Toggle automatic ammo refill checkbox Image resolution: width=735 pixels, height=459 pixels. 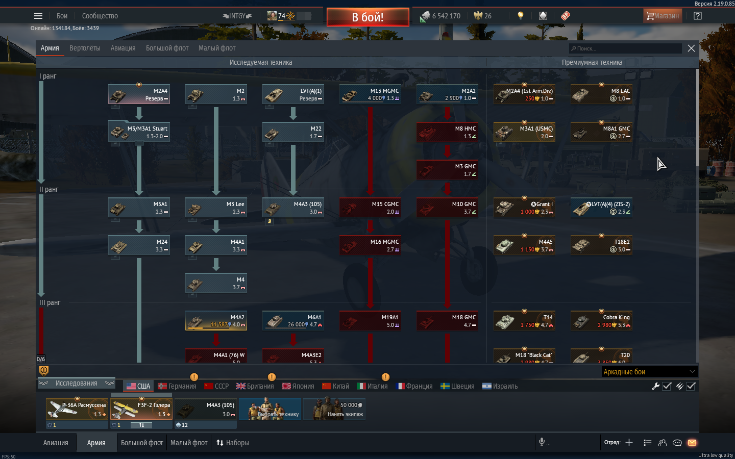coord(691,386)
